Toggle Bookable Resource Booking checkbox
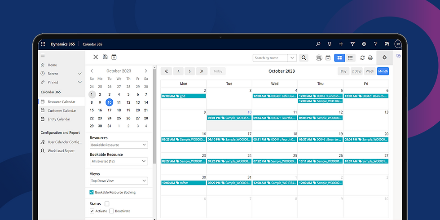The height and width of the screenshot is (220, 440). [92, 192]
